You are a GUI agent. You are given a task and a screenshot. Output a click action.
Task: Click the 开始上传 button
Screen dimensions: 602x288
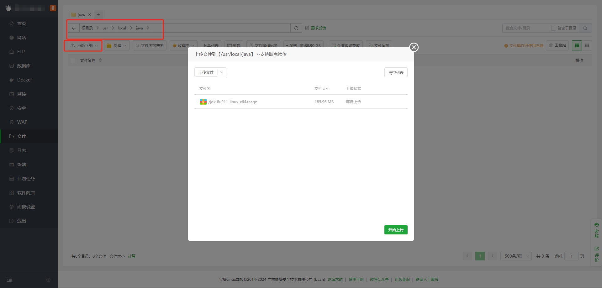point(396,230)
